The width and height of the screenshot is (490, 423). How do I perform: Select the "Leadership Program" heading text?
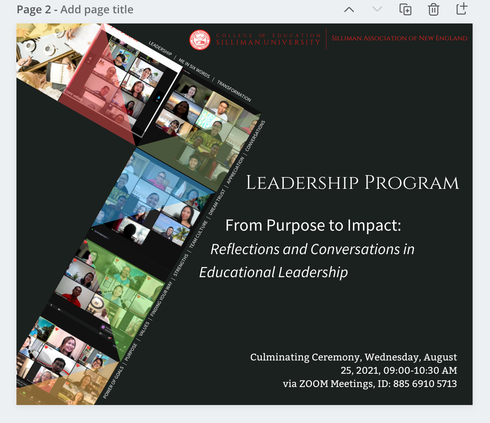point(352,182)
